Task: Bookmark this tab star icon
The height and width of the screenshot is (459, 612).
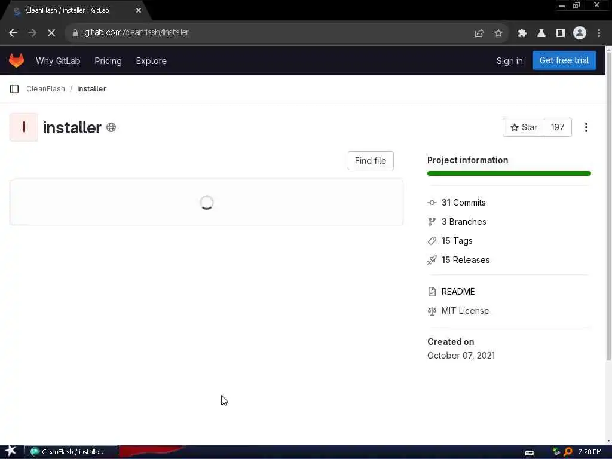Action: pyautogui.click(x=498, y=33)
